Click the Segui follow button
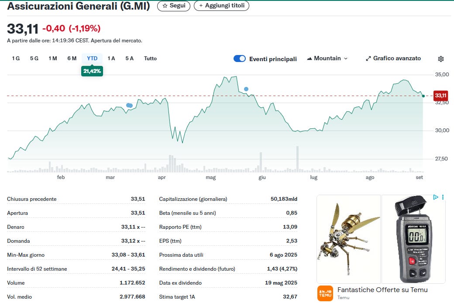This screenshot has height=303, width=454. pos(174,6)
